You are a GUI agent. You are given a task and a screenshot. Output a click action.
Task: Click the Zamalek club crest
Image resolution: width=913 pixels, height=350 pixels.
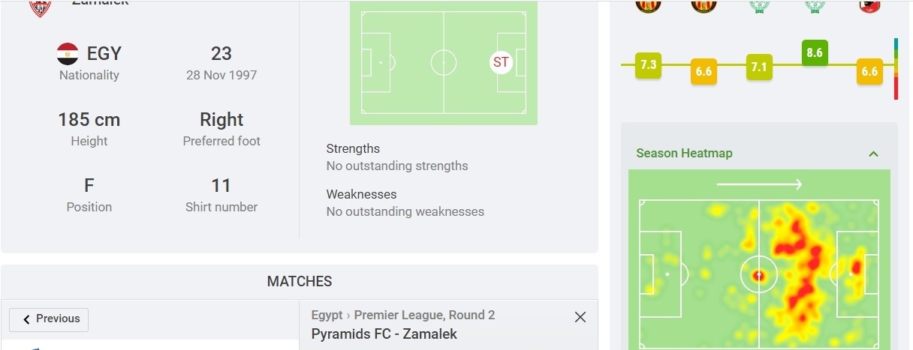pyautogui.click(x=38, y=7)
